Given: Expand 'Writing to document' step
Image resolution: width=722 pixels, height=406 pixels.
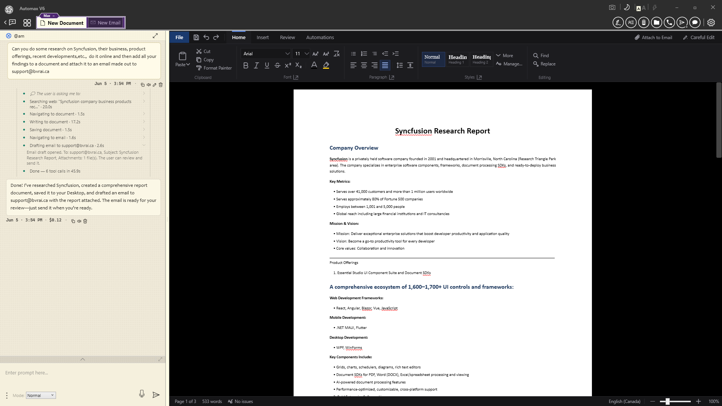Looking at the screenshot, I should (x=144, y=122).
